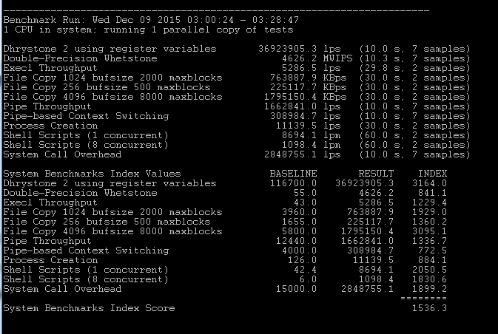Click '1795150.4 KBps' file copy result
498x334 pixels.
coord(305,97)
